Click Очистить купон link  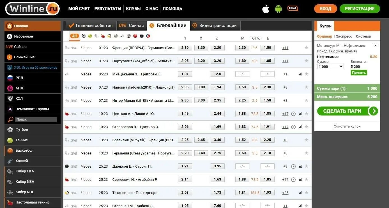pos(347,126)
